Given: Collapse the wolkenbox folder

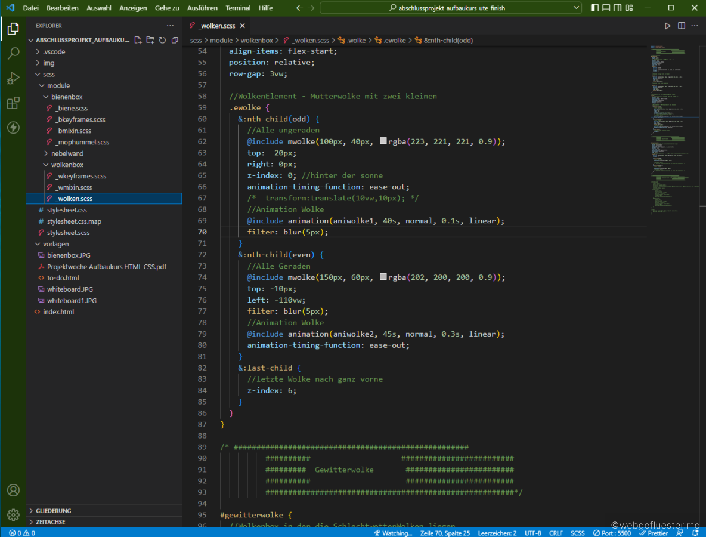Looking at the screenshot, I should 67,165.
